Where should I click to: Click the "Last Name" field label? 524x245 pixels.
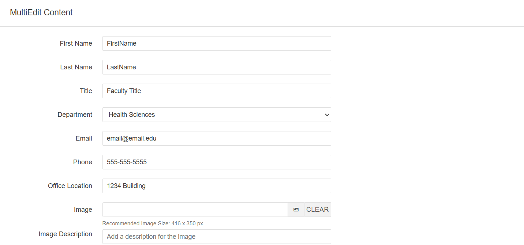[76, 67]
